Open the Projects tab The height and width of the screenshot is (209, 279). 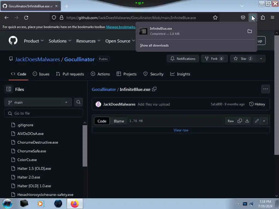tap(126, 74)
